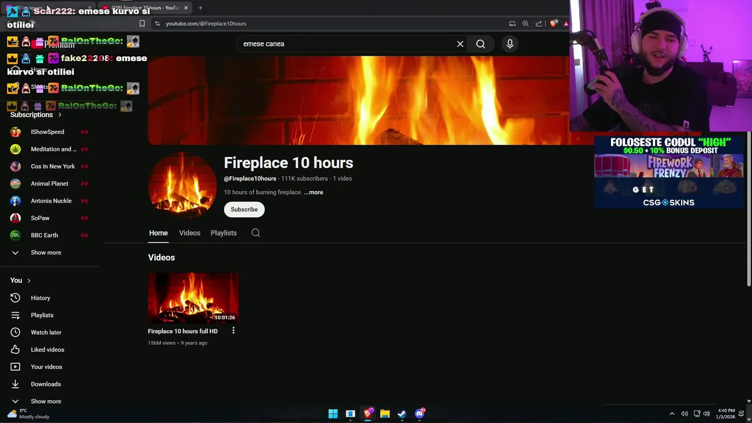The height and width of the screenshot is (423, 752).
Task: Search within channel using the magnifier icon
Action: click(256, 233)
